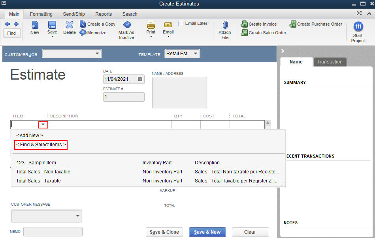This screenshot has height=238, width=375.
Task: Open the date calendar picker icon
Action: [140, 79]
